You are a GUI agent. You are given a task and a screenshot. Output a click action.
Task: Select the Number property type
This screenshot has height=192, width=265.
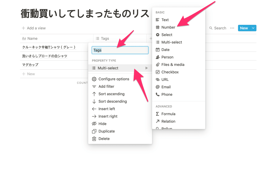click(168, 27)
